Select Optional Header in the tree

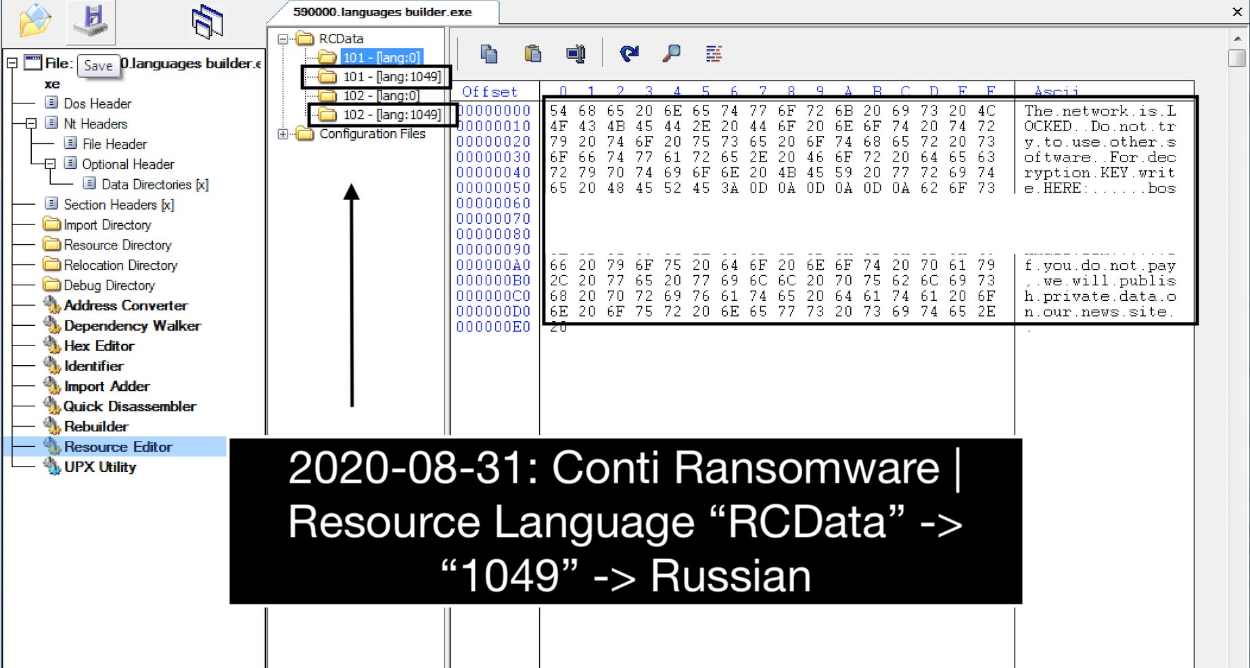click(x=128, y=164)
